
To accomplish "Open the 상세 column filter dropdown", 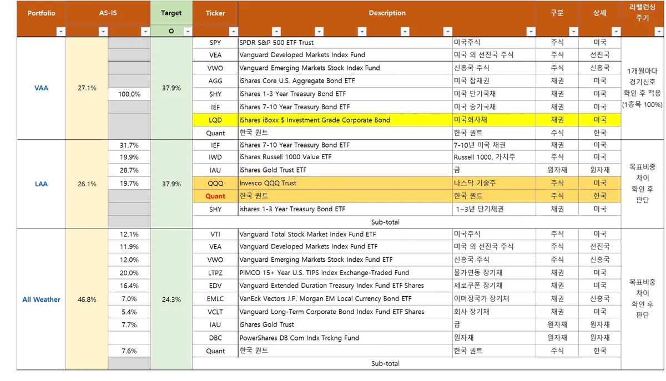I will tap(616, 32).
